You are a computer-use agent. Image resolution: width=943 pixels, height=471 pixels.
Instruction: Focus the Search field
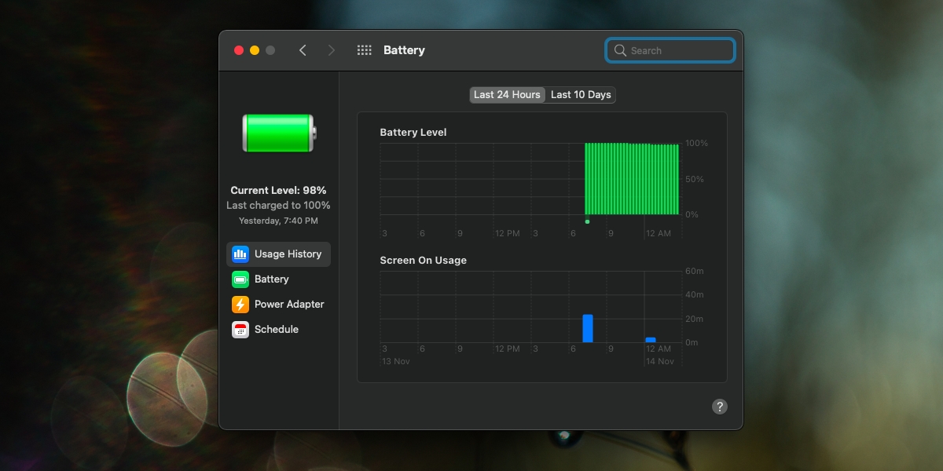point(670,50)
